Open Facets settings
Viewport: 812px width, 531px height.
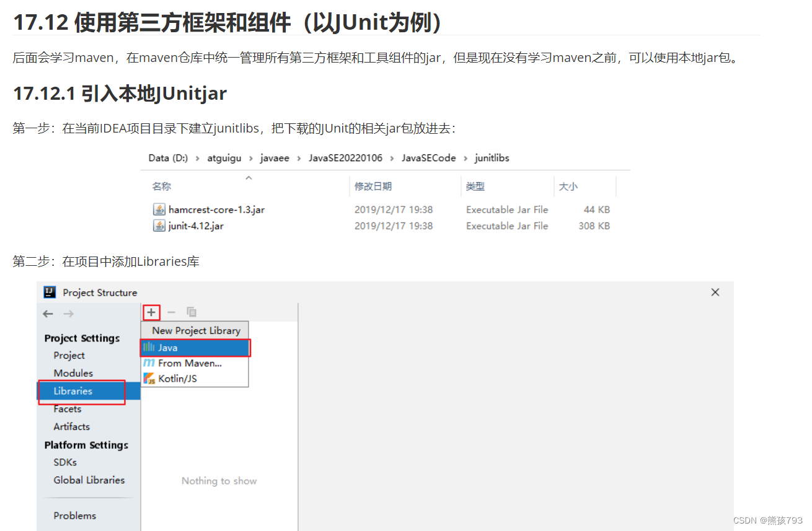68,409
